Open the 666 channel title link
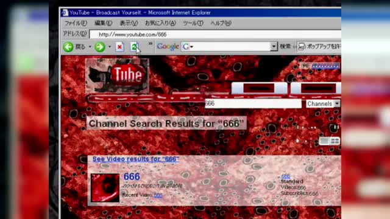The width and height of the screenshot is (390, 219). pyautogui.click(x=132, y=177)
